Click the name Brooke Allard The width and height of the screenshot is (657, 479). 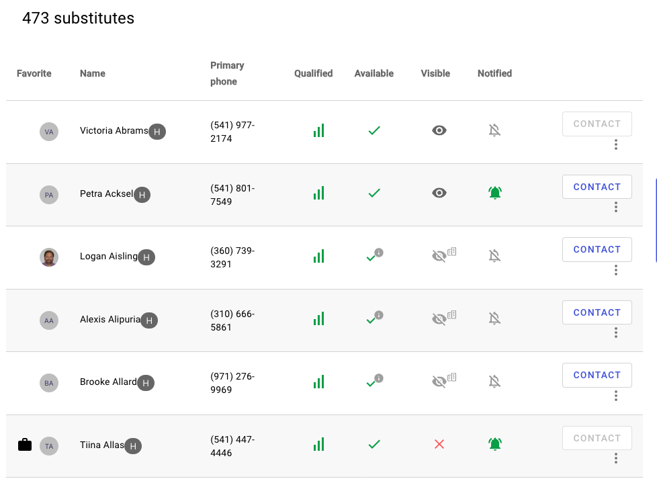(108, 382)
